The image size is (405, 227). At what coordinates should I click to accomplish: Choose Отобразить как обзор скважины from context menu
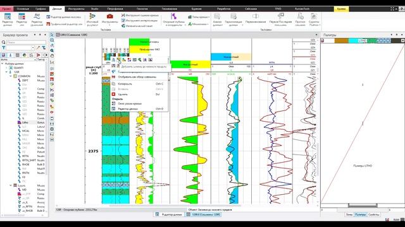(139, 77)
